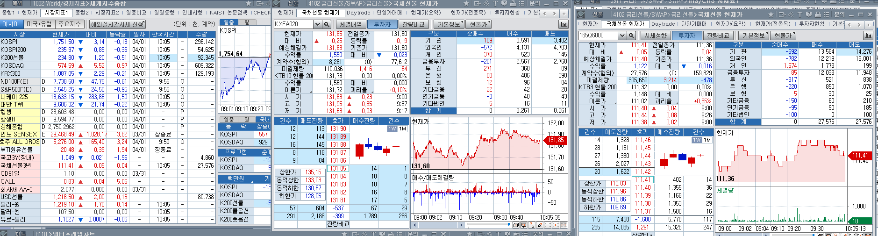Open 현재가(요약) tab in right window
This screenshot has height=236, width=878.
coord(730,24)
